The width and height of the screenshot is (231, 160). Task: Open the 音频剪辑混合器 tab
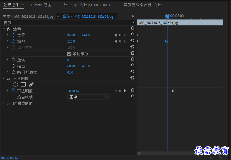142,5
